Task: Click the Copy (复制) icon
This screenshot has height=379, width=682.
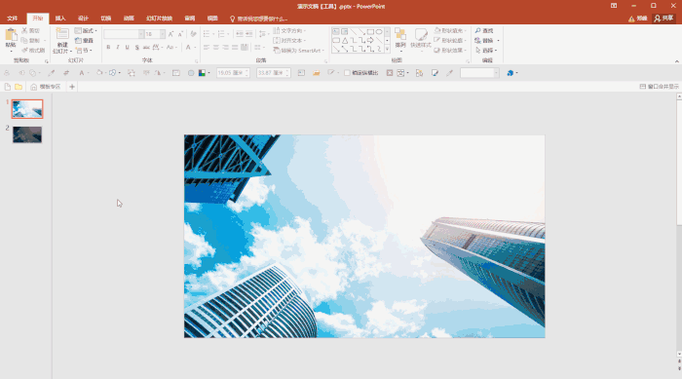Action: click(24, 41)
